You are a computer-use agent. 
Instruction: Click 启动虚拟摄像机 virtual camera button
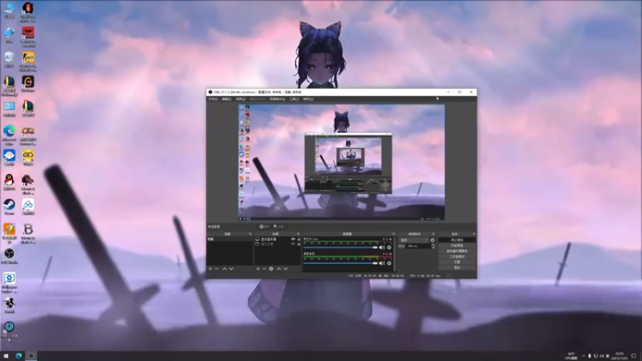[457, 251]
